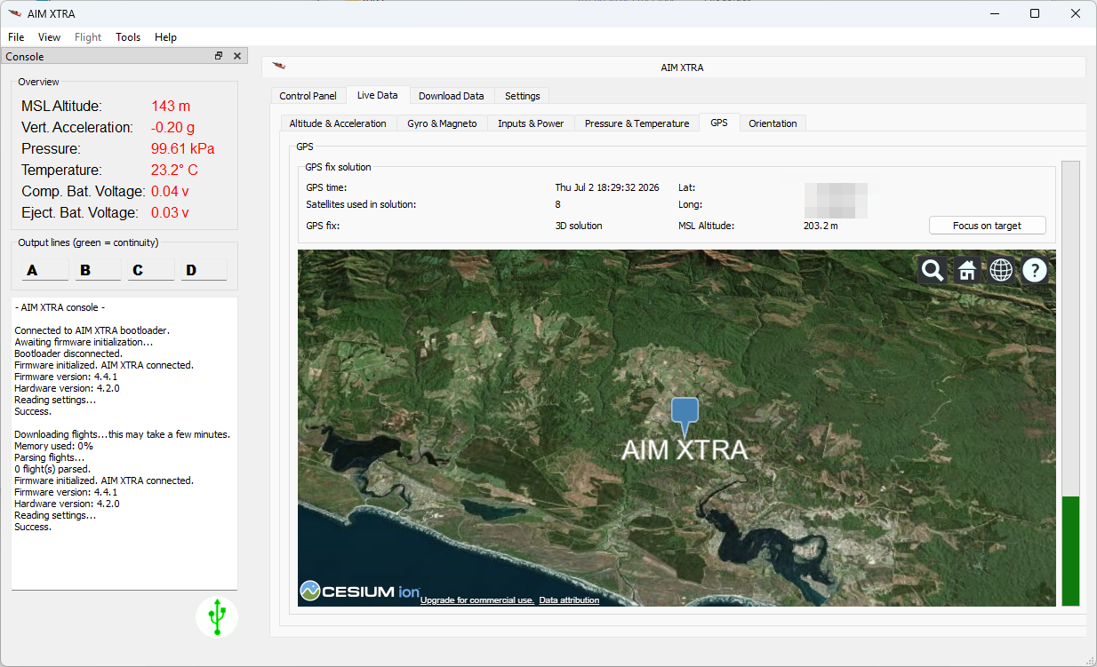Click output line D indicator
This screenshot has width=1097, height=667.
click(x=204, y=270)
